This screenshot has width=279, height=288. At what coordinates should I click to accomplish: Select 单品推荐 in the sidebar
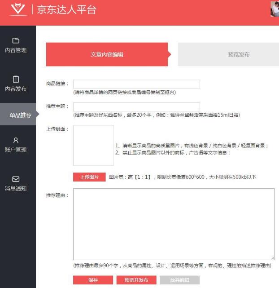(x=18, y=114)
